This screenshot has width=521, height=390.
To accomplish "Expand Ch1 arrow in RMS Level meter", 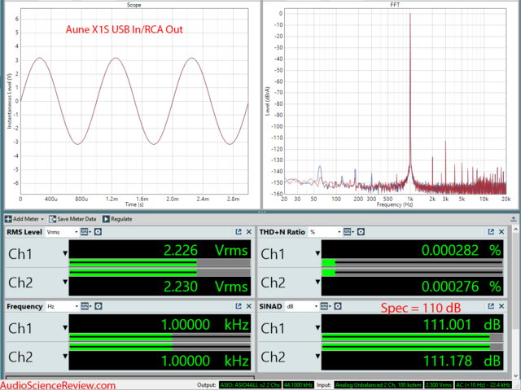I will click(65, 253).
